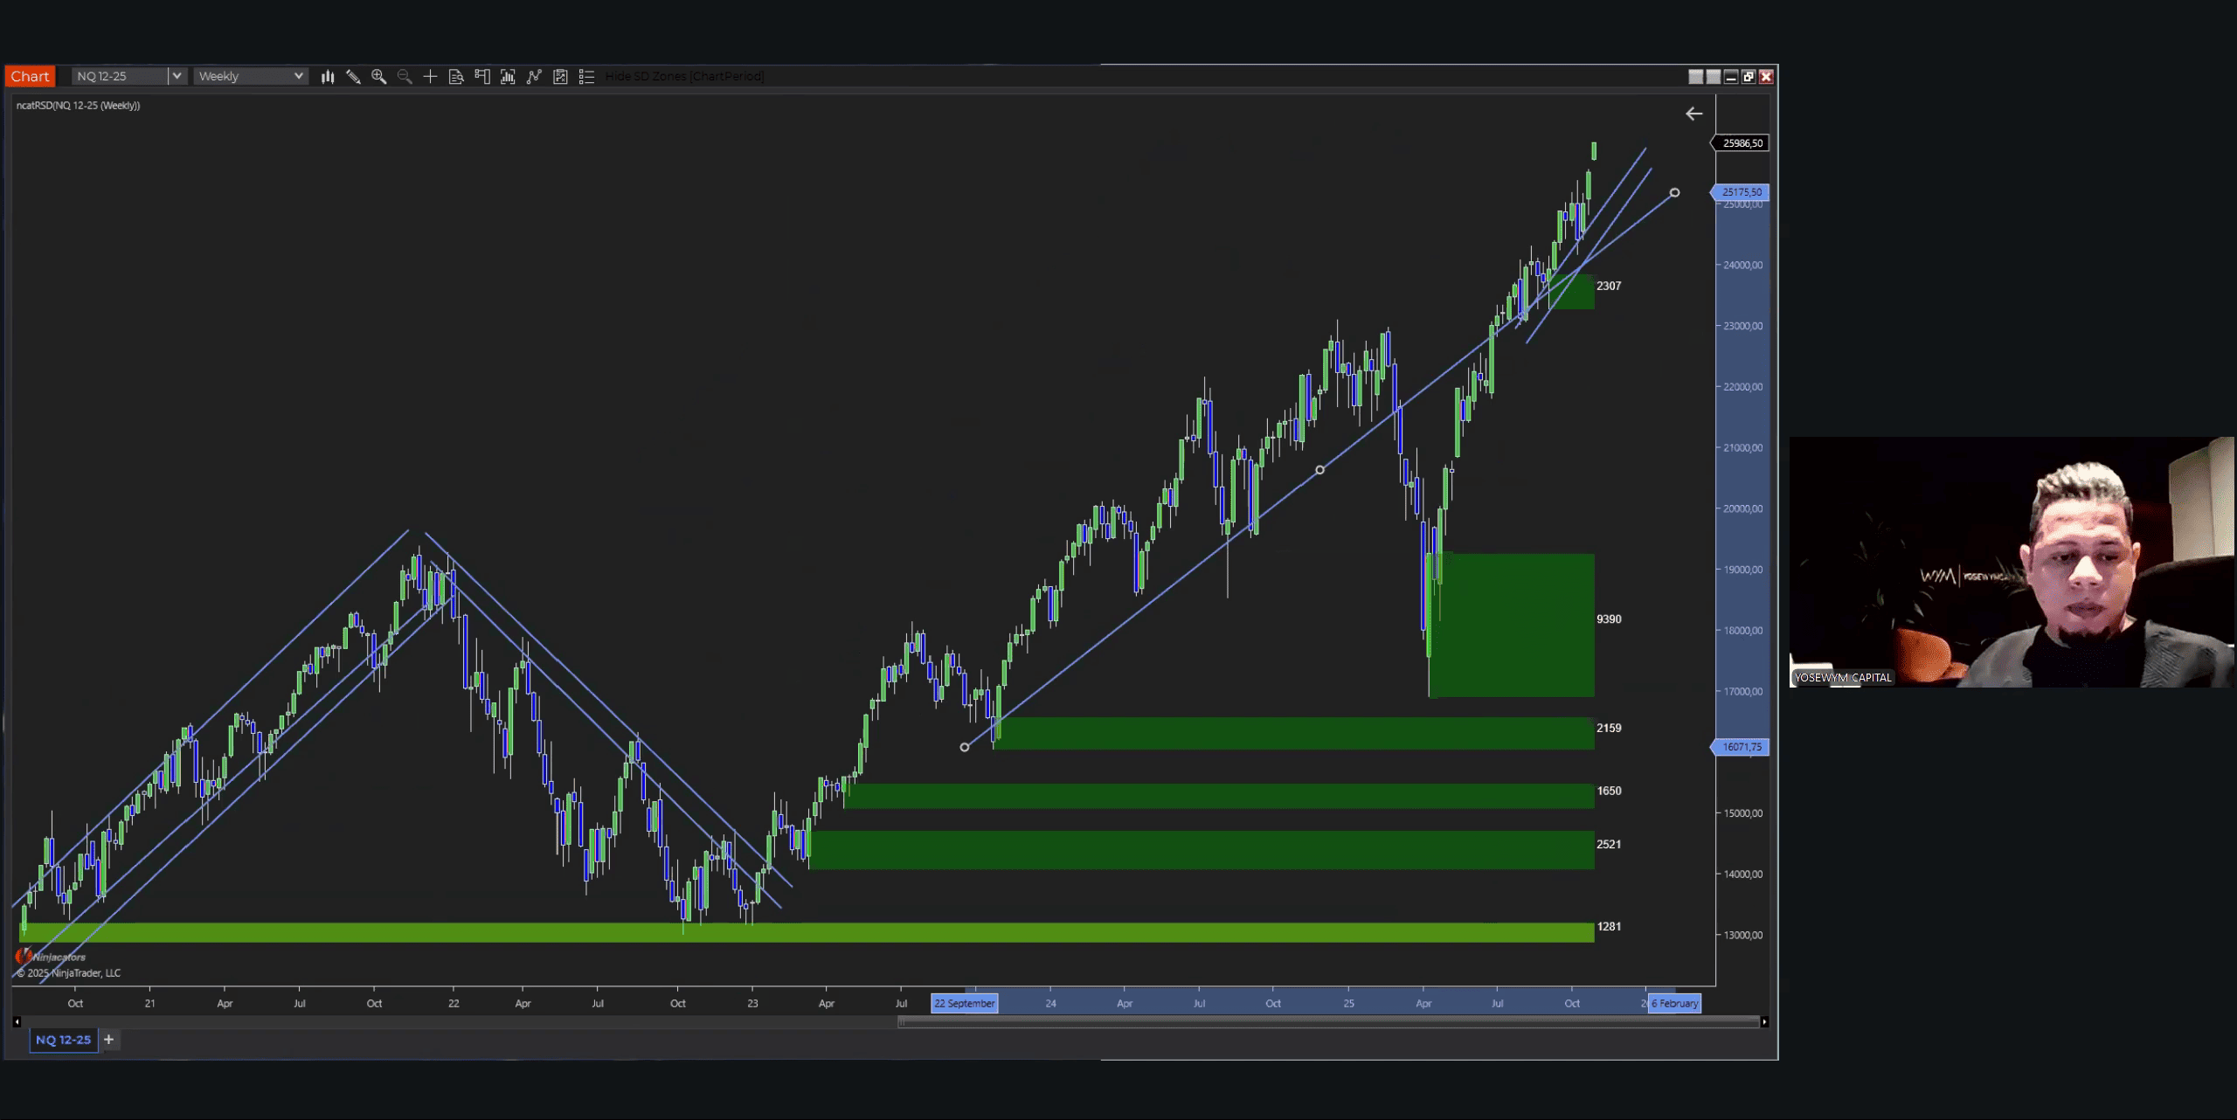The height and width of the screenshot is (1120, 2237).
Task: Add new tab with plus button
Action: pyautogui.click(x=109, y=1040)
